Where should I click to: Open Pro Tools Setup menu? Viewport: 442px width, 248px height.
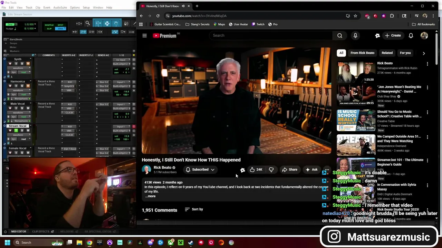tap(86, 8)
